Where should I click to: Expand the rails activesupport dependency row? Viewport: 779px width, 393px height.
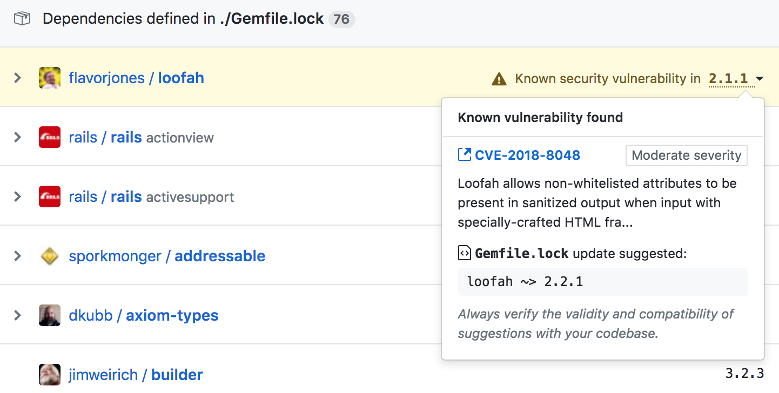click(x=18, y=196)
